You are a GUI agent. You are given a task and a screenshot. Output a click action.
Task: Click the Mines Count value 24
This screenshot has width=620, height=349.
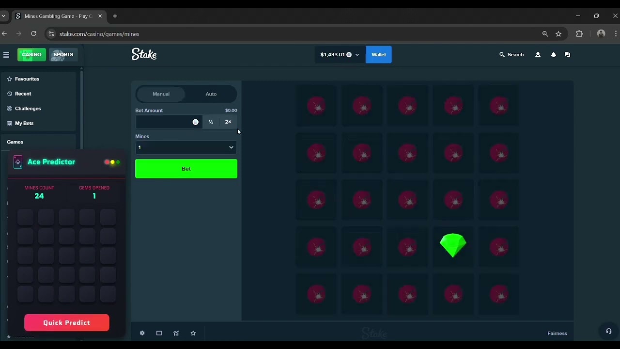click(39, 196)
